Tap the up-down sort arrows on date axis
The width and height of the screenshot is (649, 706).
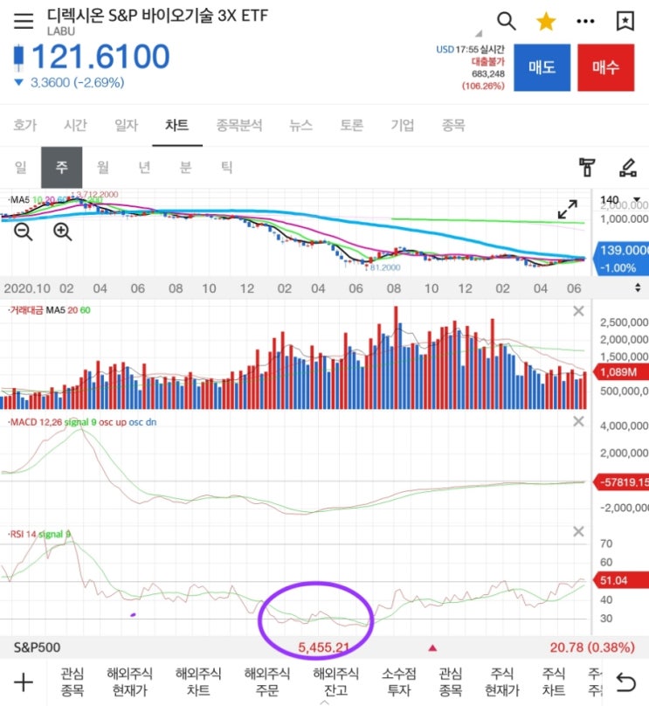tap(638, 287)
